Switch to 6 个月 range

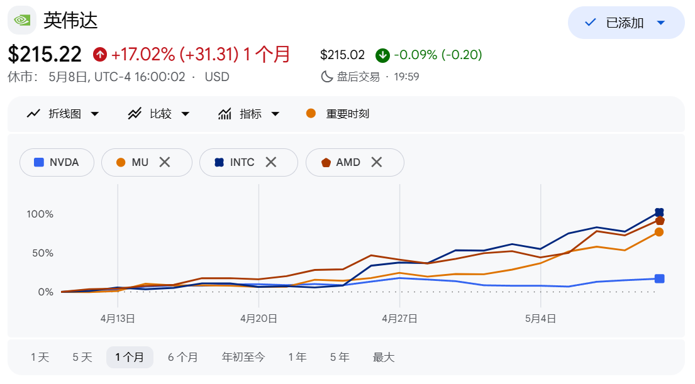(182, 357)
